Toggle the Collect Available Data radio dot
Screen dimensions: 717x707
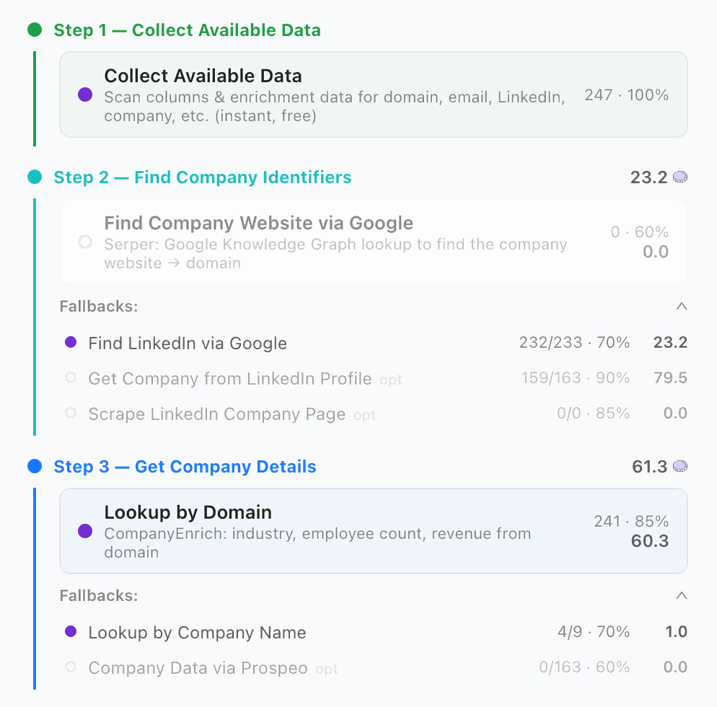85,95
